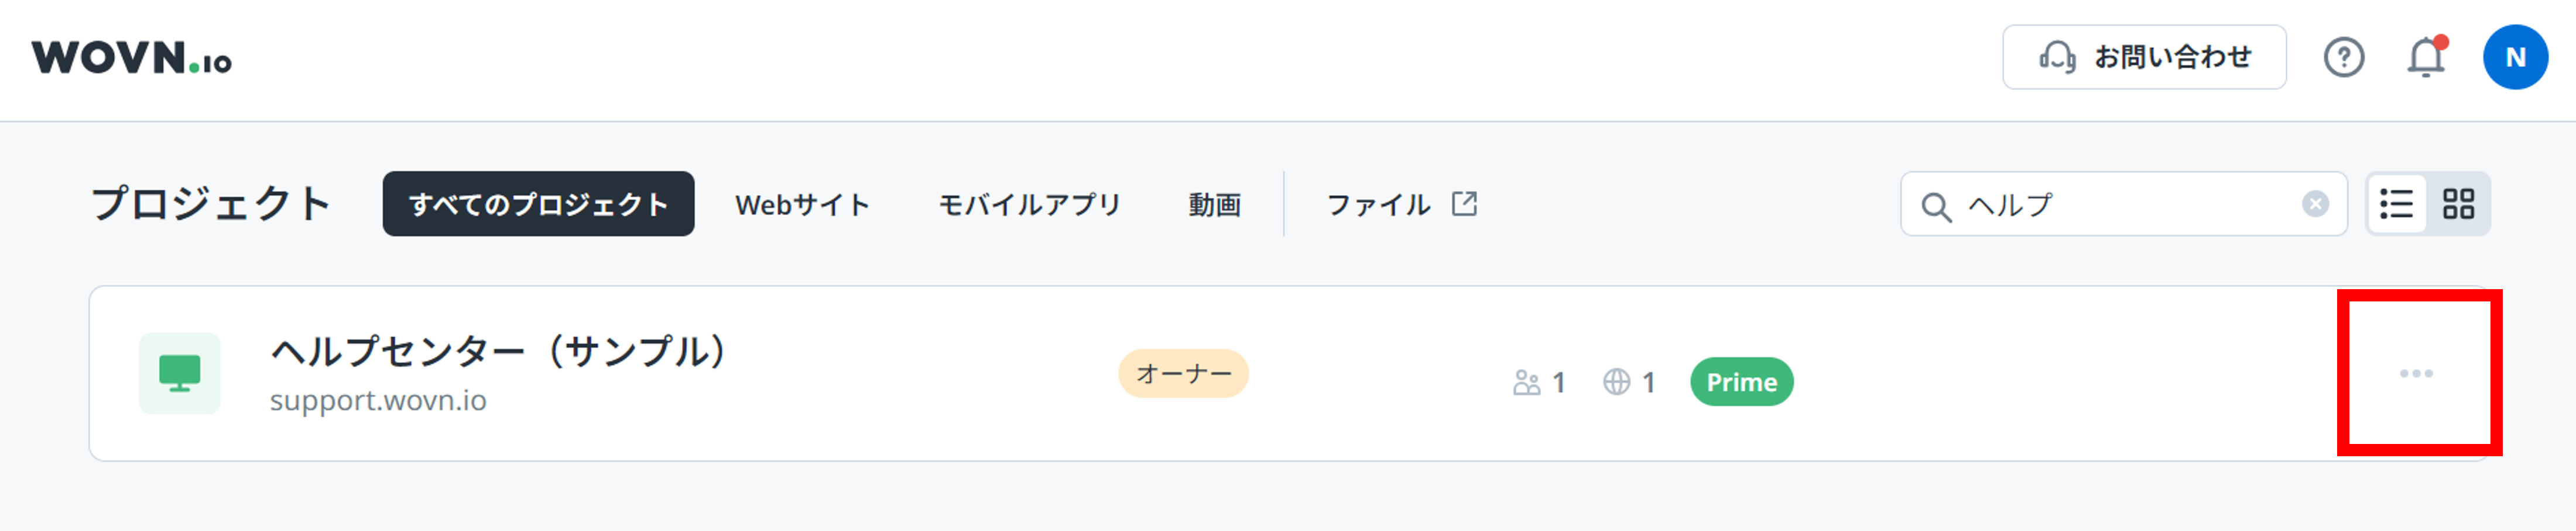Open the WOVN.io help icon

2344,57
